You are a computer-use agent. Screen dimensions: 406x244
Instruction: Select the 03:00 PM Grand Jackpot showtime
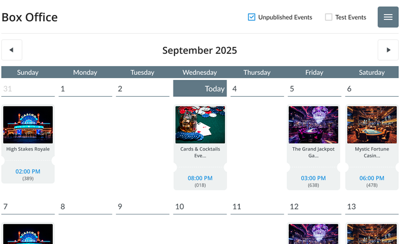coord(314,178)
